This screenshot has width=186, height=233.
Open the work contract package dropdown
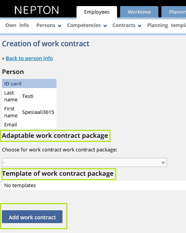84,162
